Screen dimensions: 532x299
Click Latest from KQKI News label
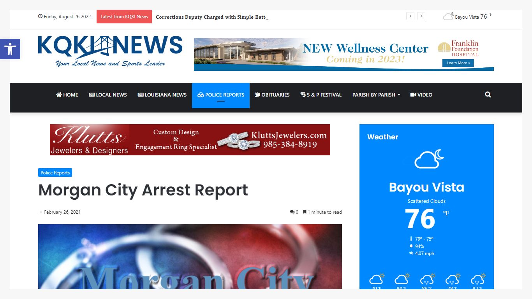click(x=124, y=16)
